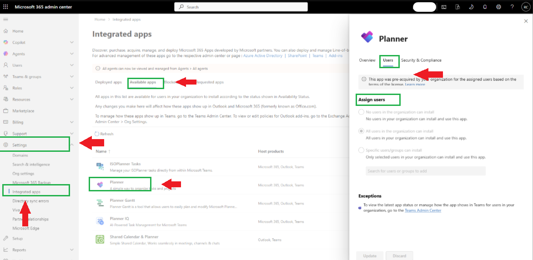The height and width of the screenshot is (260, 533).
Task: Open the Add-ins link
Action: tap(336, 55)
